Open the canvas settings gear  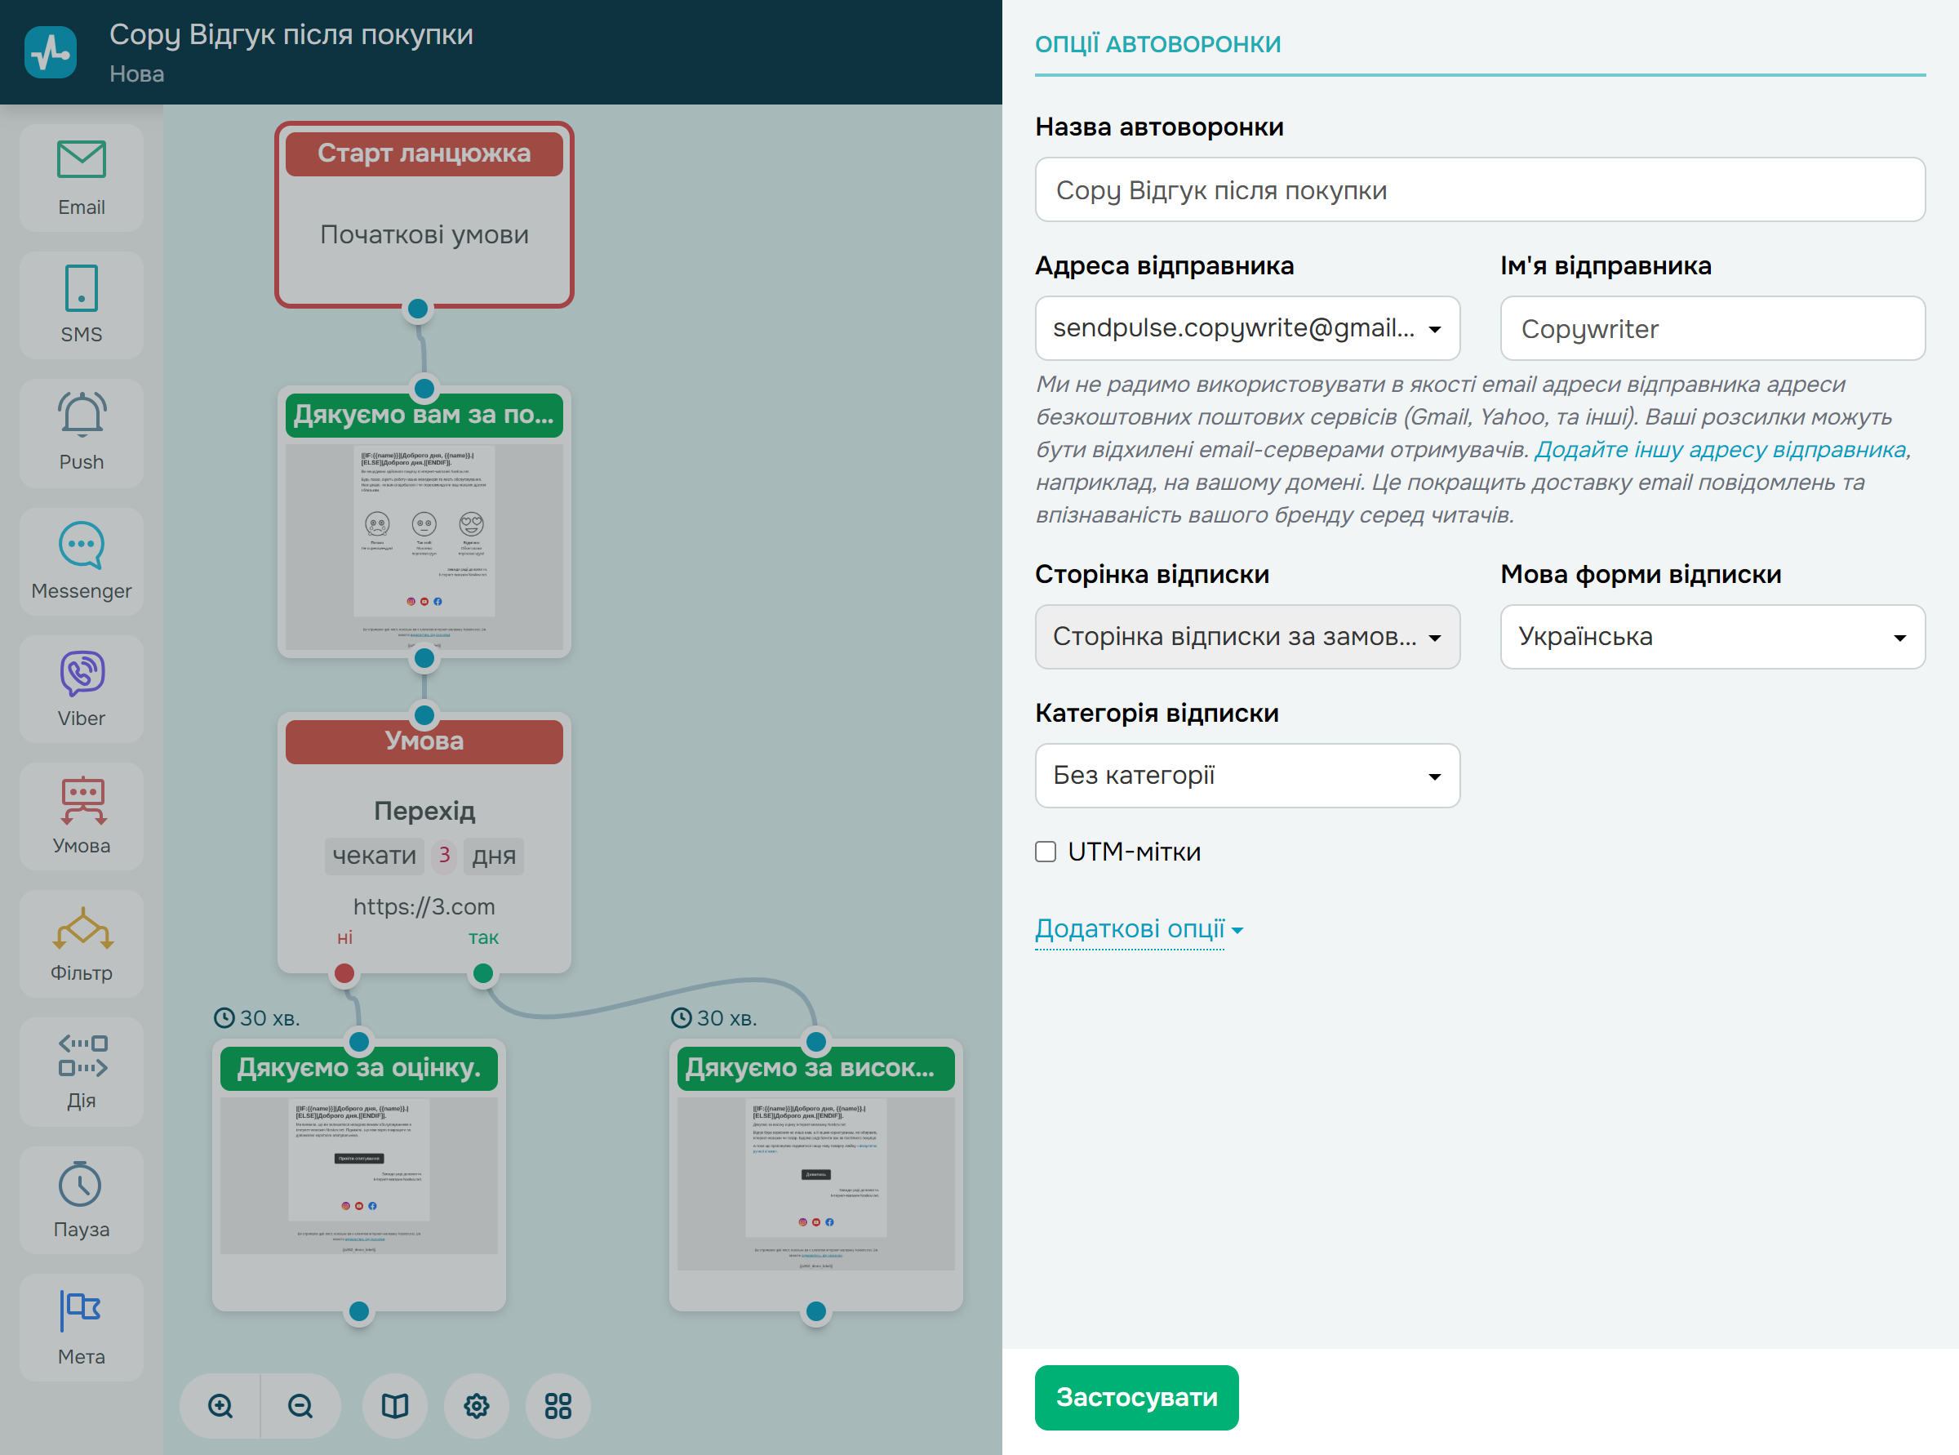[477, 1406]
